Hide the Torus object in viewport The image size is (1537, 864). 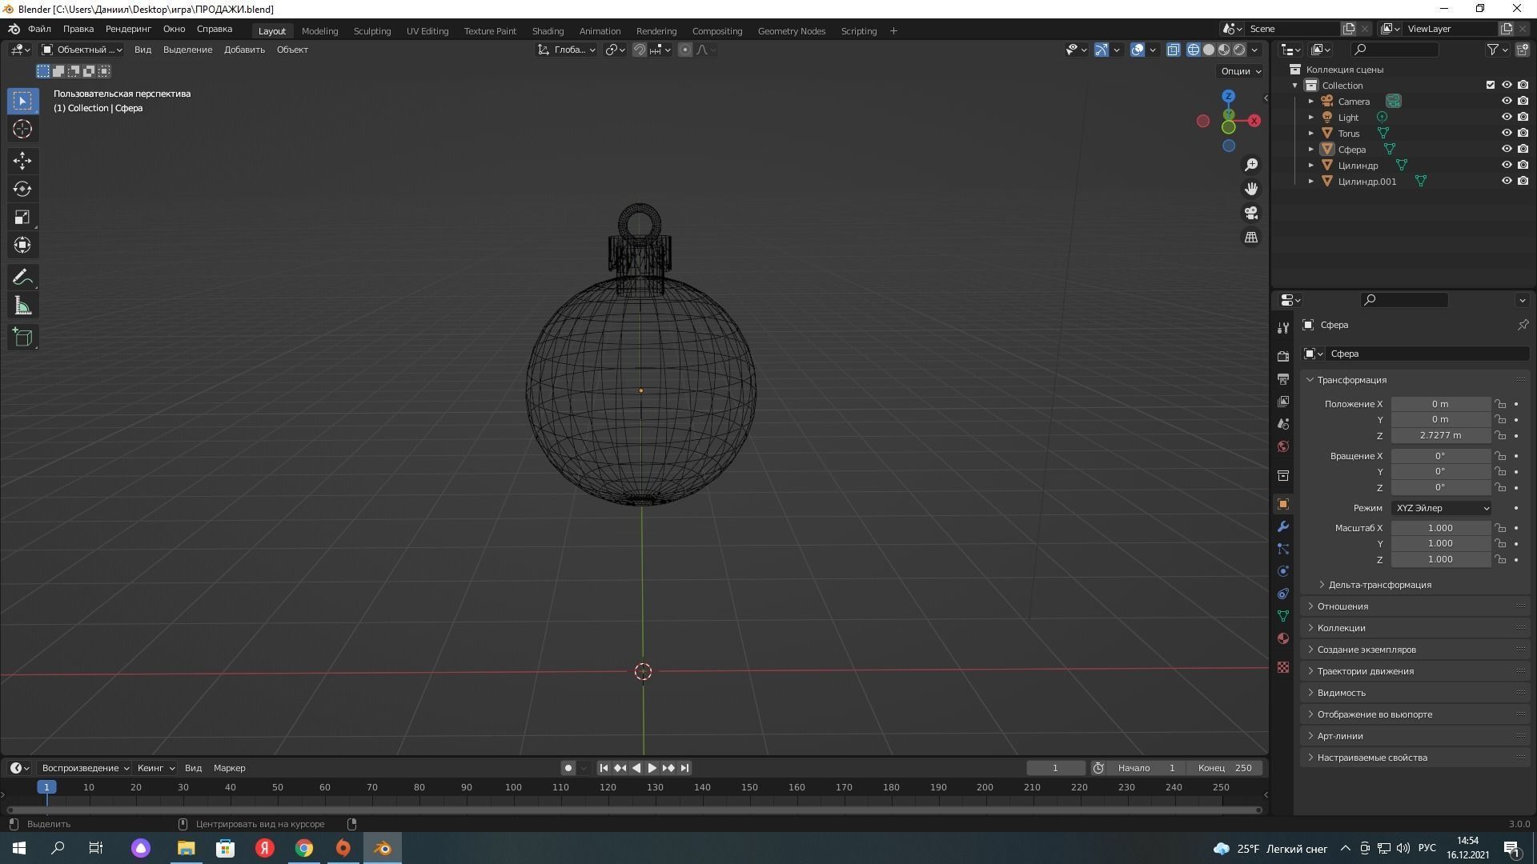click(1506, 133)
